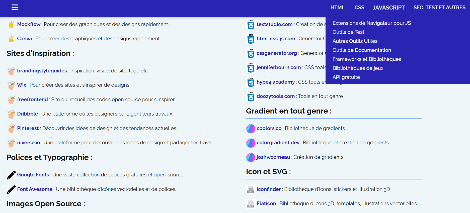470x213 pixels.
Task: Open the colorgradient.dev link
Action: pos(278,143)
